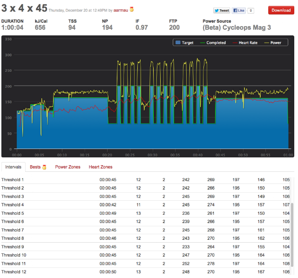Open the aarmau user profile link
Screen dimensions: 298x278
pyautogui.click(x=121, y=10)
